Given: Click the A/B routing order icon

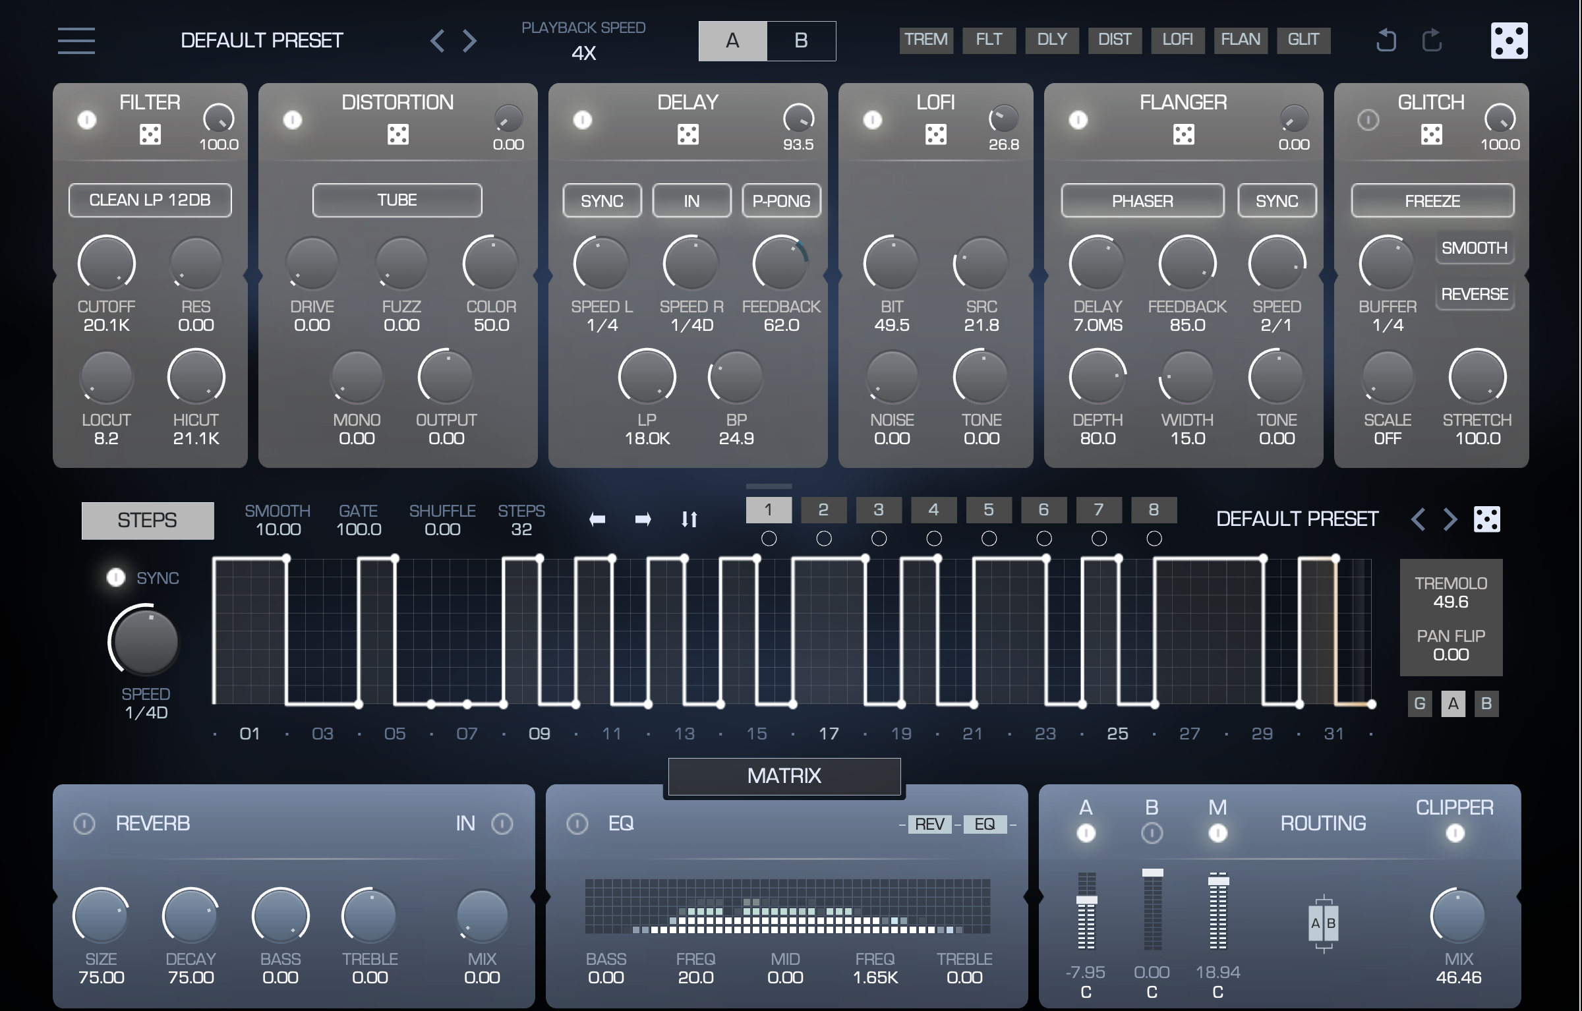Looking at the screenshot, I should point(1324,923).
